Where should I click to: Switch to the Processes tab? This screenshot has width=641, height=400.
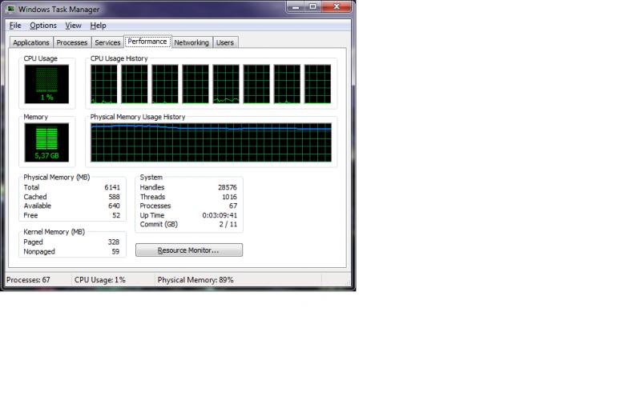(72, 42)
